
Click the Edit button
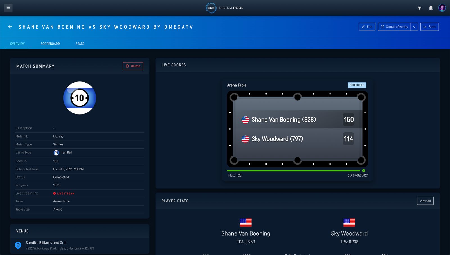[x=367, y=27]
